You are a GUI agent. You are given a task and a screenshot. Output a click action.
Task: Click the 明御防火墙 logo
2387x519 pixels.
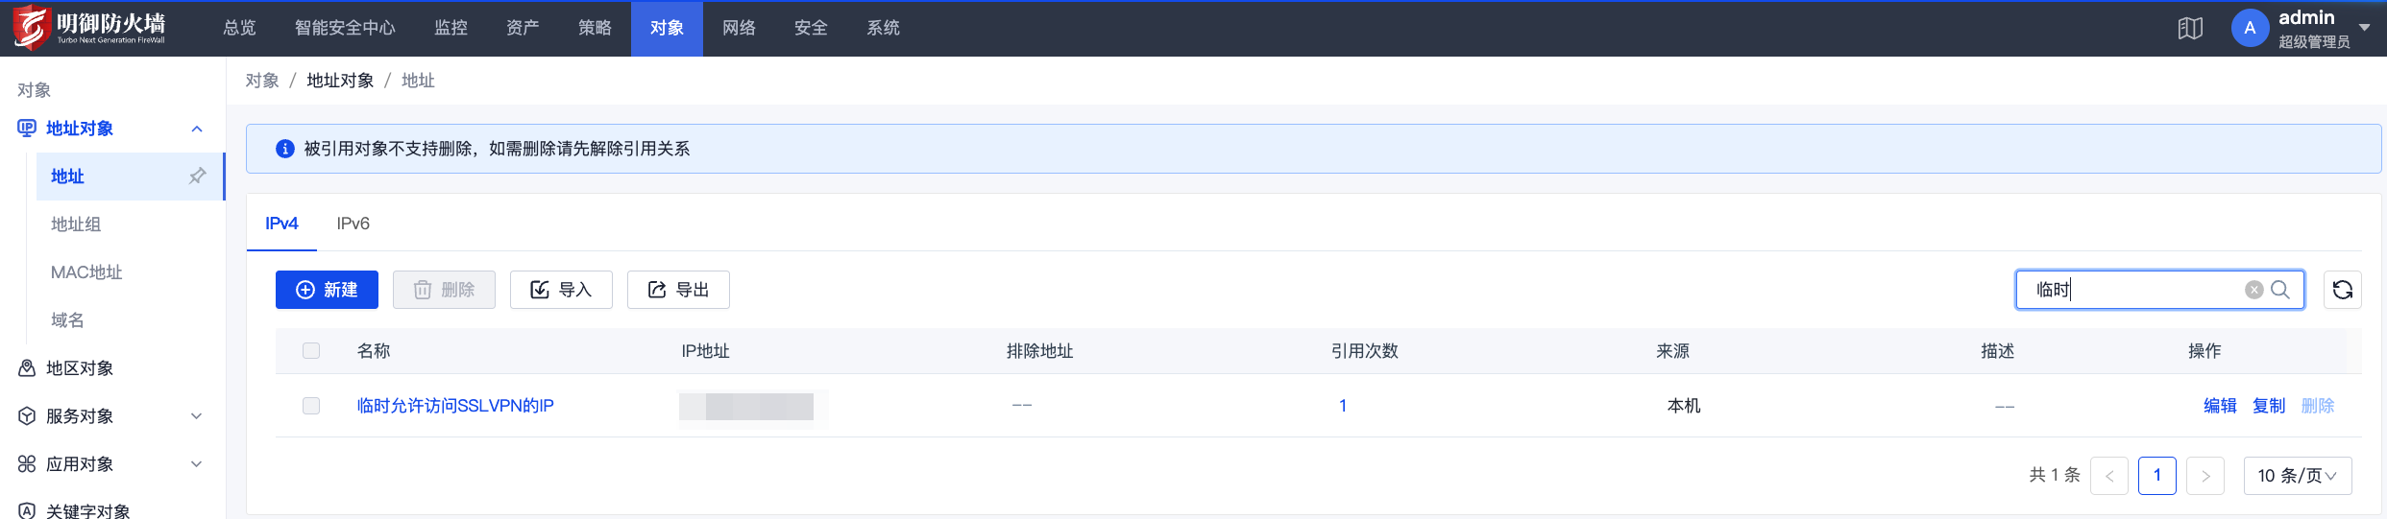click(89, 28)
